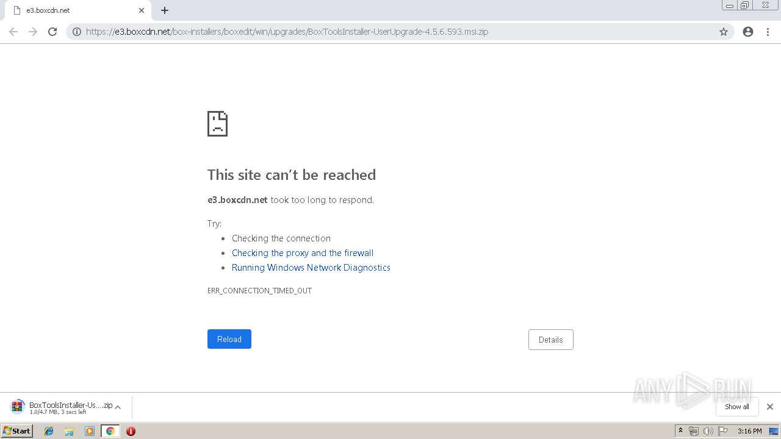781x439 pixels.
Task: Open the Chrome three-dot menu
Action: pos(768,32)
